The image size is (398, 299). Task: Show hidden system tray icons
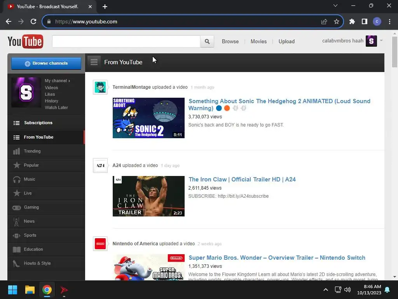(x=326, y=290)
